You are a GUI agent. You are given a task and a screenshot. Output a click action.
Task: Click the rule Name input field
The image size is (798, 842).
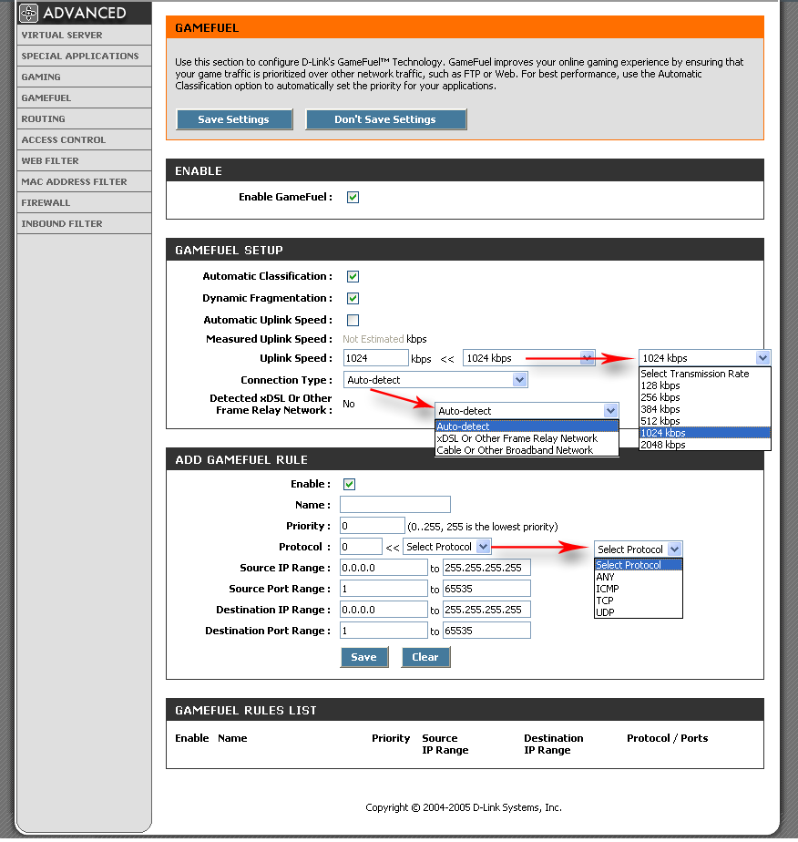[x=395, y=505]
